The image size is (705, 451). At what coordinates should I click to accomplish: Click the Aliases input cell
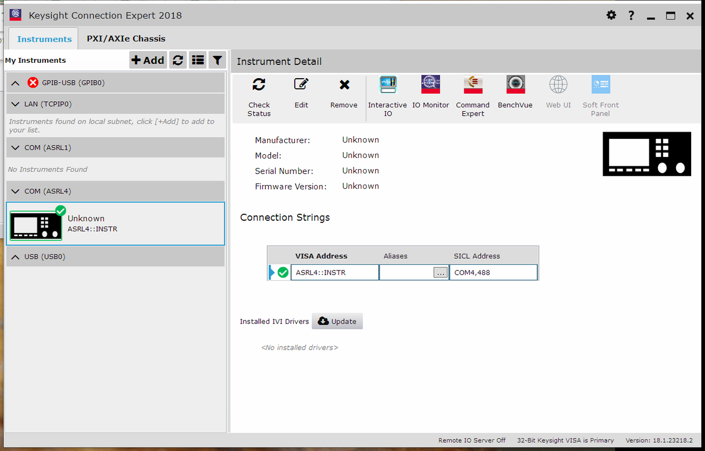pyautogui.click(x=406, y=272)
